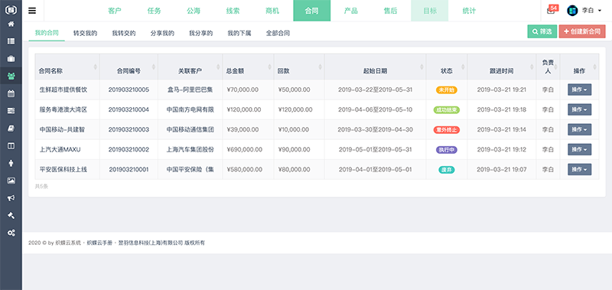The image size is (612, 290).
Task: Switch to the 我分享的 tab
Action: click(201, 33)
